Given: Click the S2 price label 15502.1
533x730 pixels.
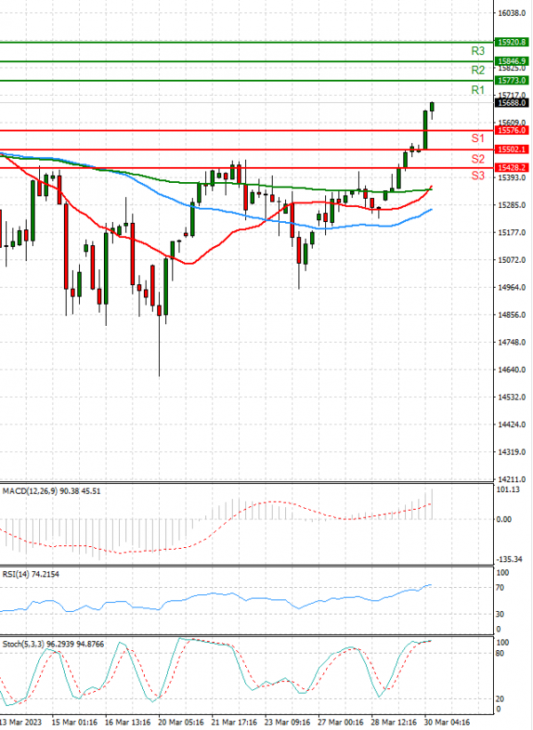Looking at the screenshot, I should point(511,149).
